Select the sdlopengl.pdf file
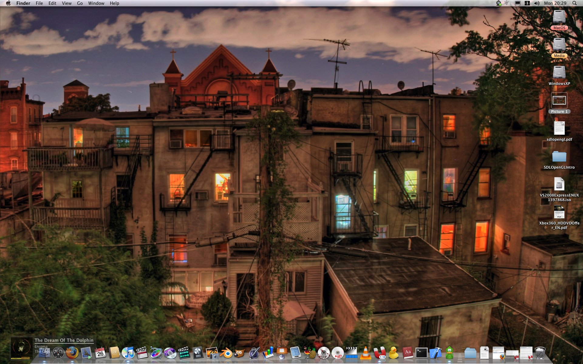 559,131
